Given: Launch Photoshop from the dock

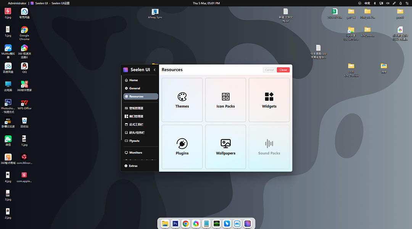Looking at the screenshot, I should tap(175, 224).
